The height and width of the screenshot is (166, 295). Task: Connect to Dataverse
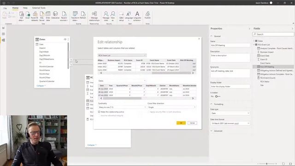(55, 15)
